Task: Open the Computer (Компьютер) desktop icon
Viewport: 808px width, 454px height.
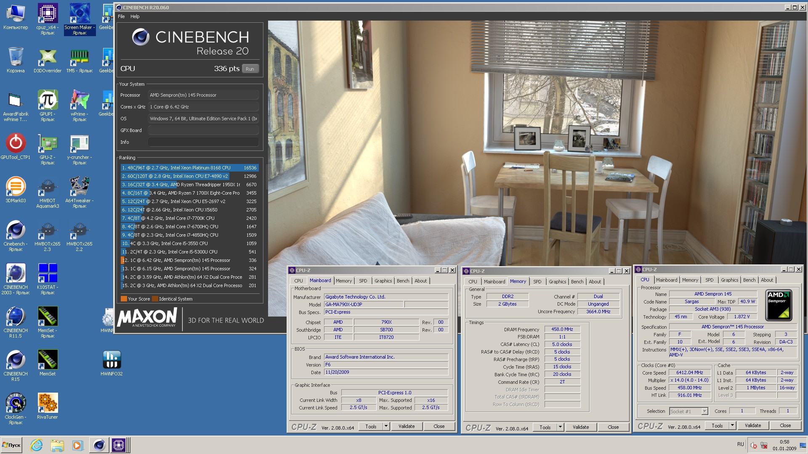Action: (x=16, y=17)
